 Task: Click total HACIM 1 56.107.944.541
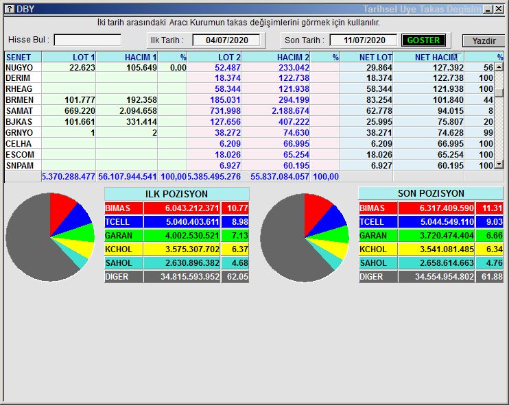click(128, 177)
